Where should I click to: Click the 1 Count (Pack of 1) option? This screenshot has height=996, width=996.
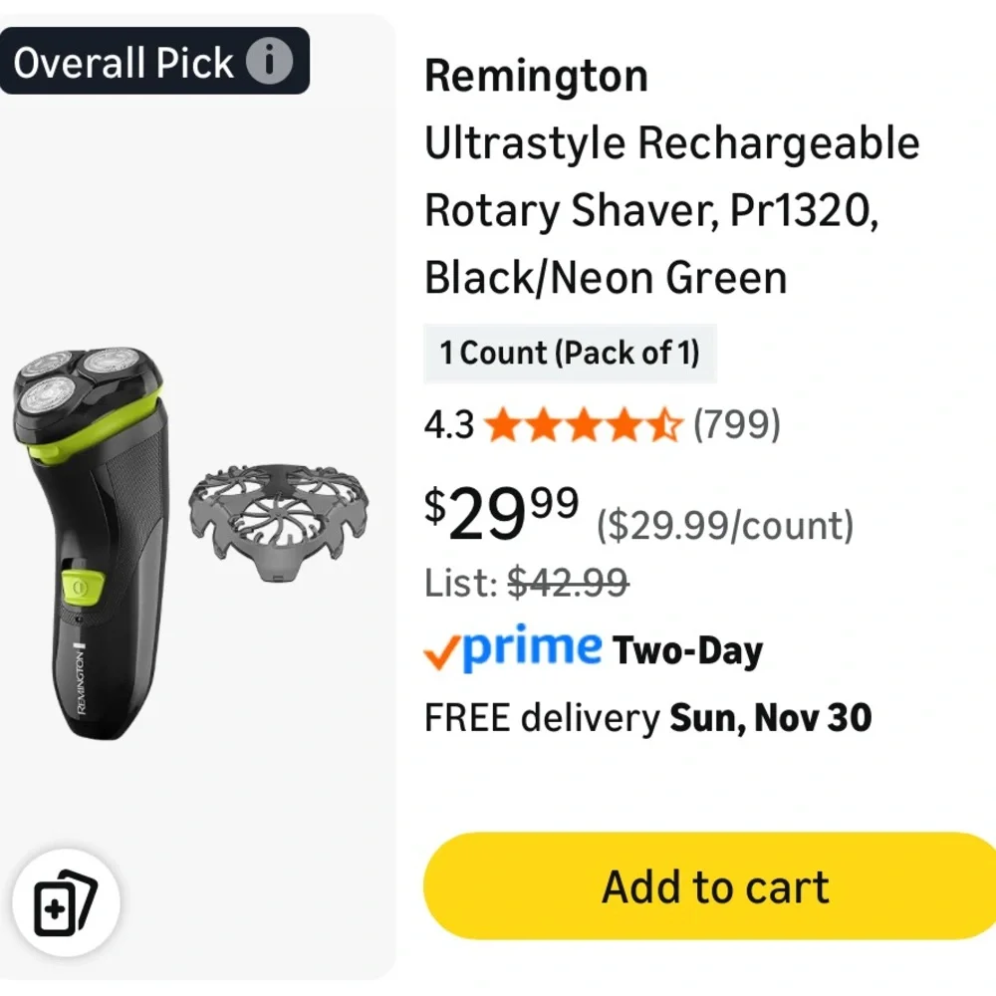pos(570,354)
